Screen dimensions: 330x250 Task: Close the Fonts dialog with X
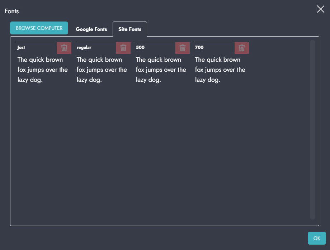(320, 9)
